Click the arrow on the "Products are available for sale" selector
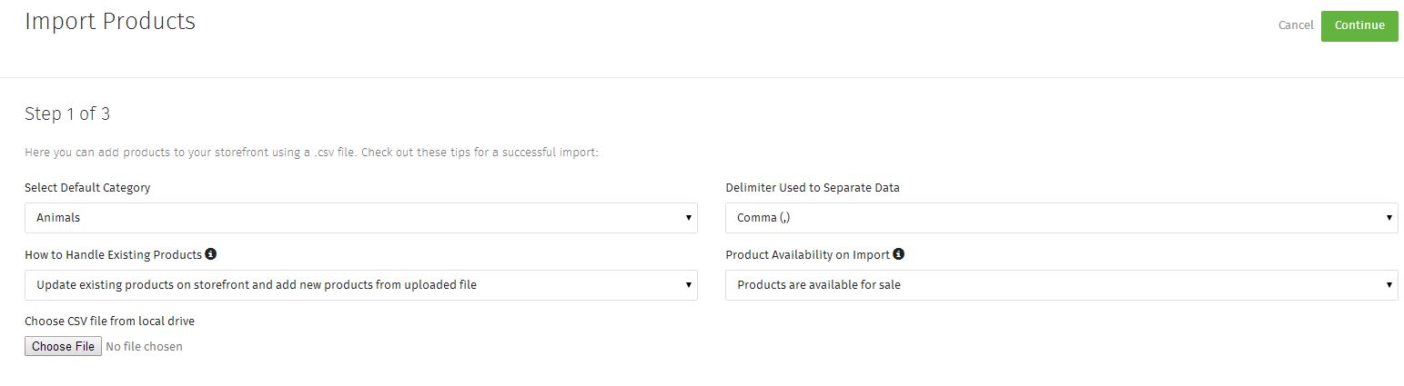Viewport: 1404px width, 386px height. (x=1389, y=285)
